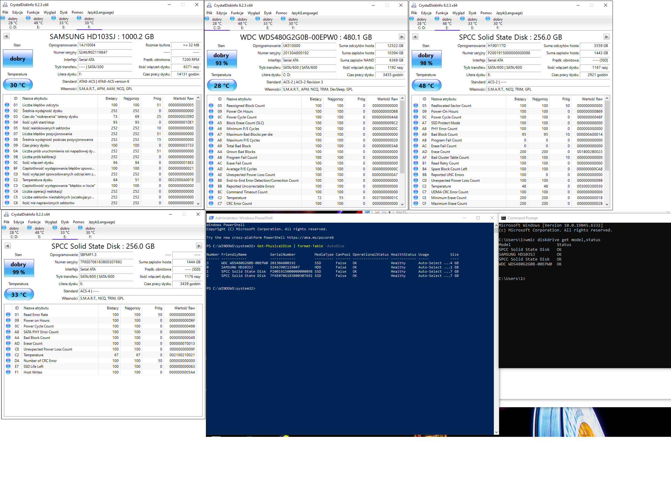Select the E: 33 °C disk tab in the bottom-left window
Viewport: 671px width, 495px height.
65,232
